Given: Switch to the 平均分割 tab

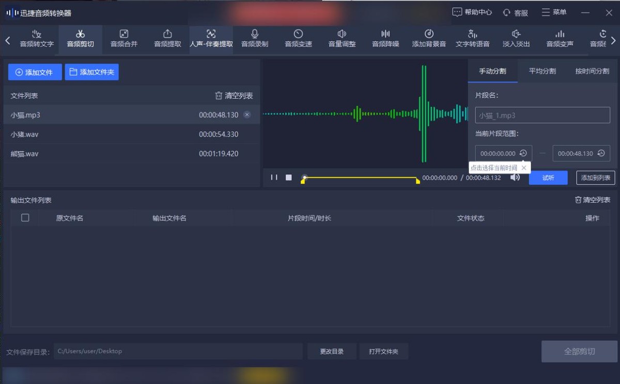Looking at the screenshot, I should pyautogui.click(x=541, y=72).
